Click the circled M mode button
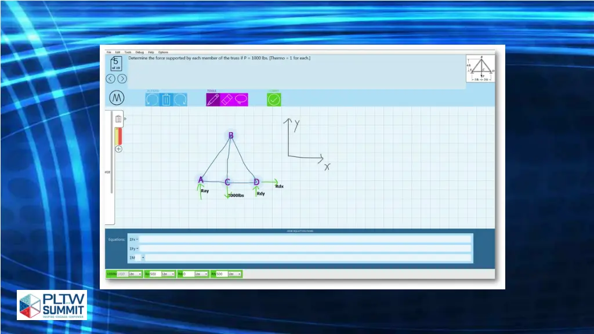The width and height of the screenshot is (594, 334). coord(117,99)
